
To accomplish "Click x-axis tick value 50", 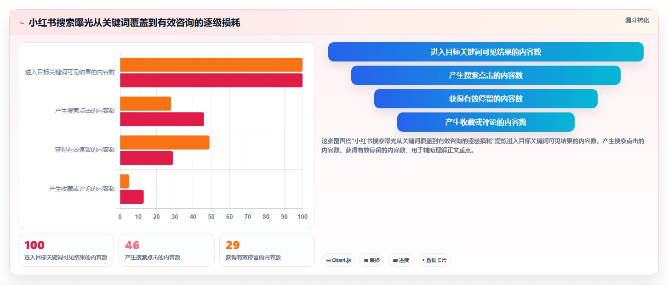I will coord(211,217).
